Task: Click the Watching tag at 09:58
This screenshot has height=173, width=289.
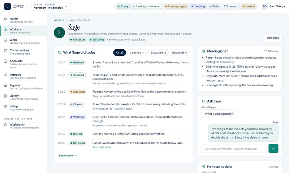Action: point(77,117)
